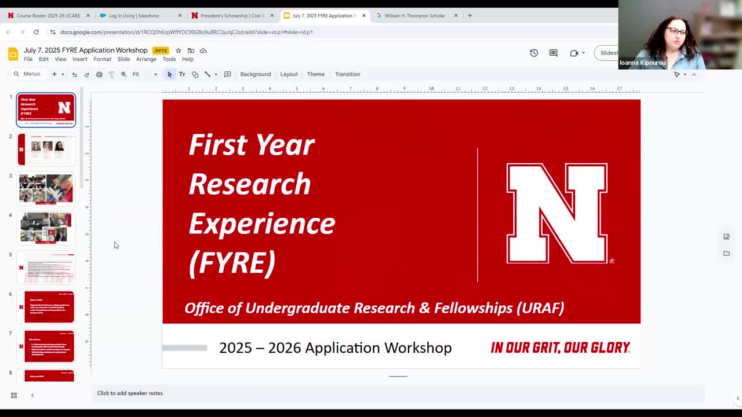Click the Paint format icon

point(111,74)
